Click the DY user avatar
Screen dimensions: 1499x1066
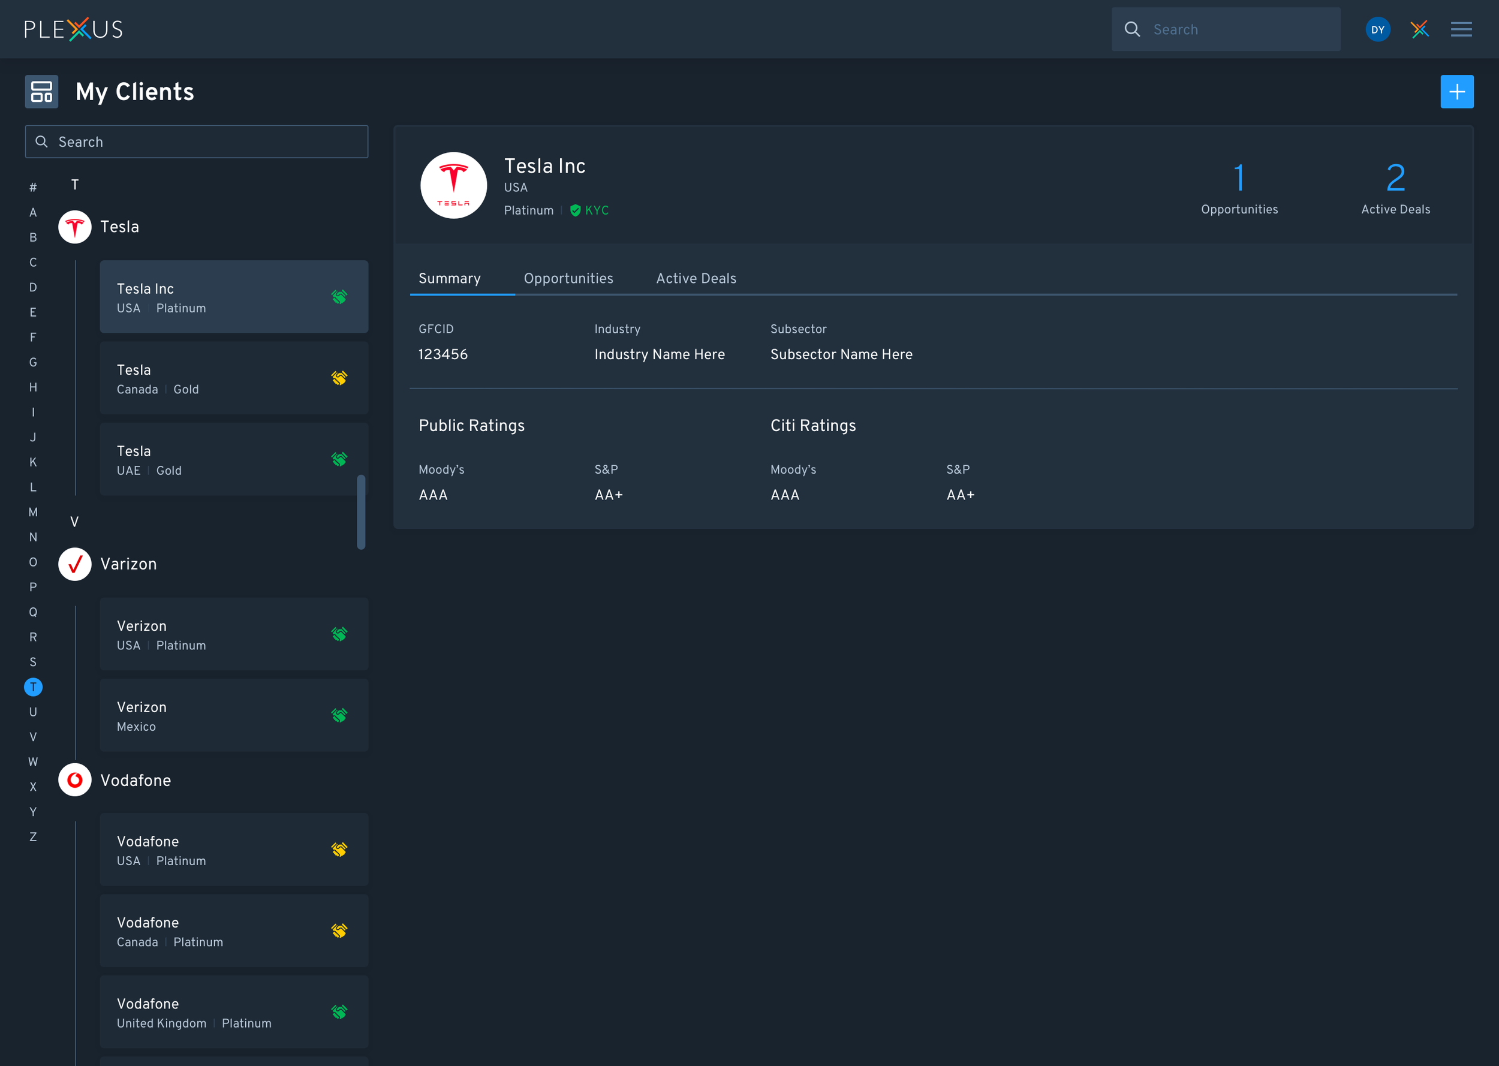[x=1378, y=29]
